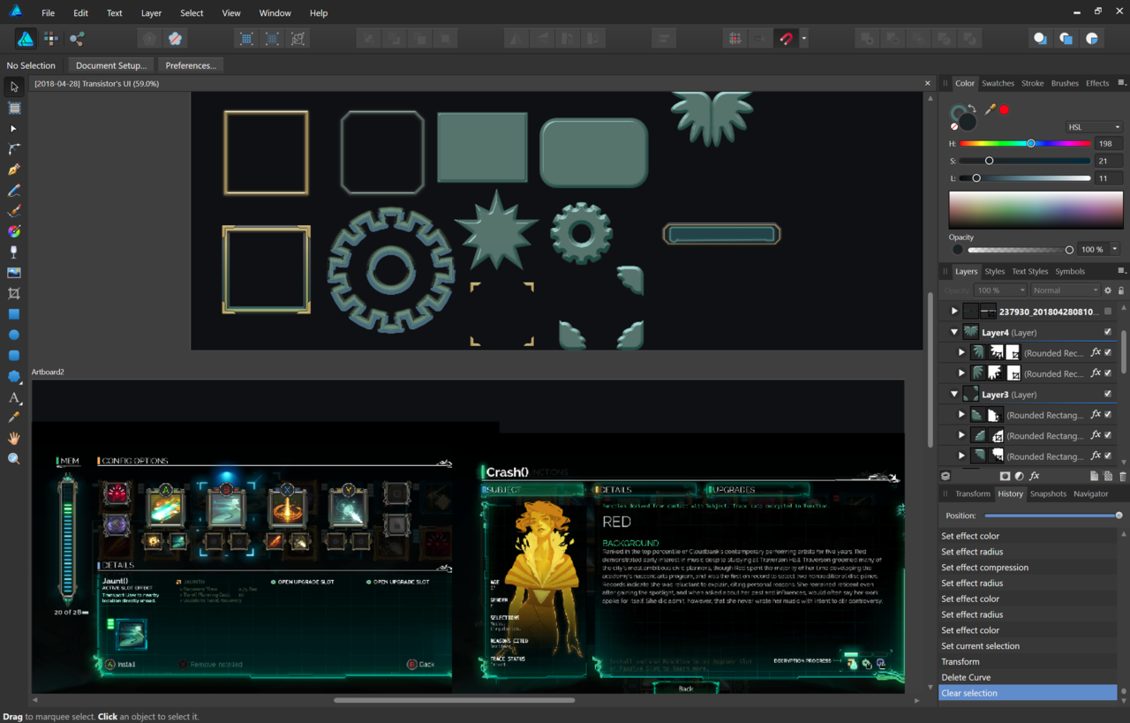
Task: Pick the color picker eyedropper in Color panel
Action: click(x=991, y=109)
